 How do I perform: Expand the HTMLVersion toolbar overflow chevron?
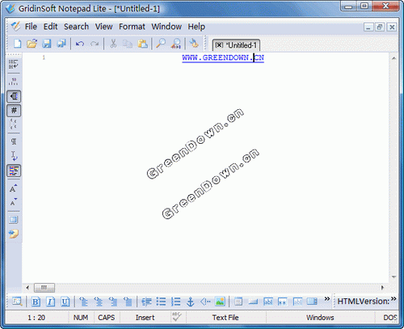point(393,298)
